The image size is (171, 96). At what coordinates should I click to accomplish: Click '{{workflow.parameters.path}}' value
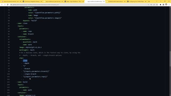tap(48, 13)
